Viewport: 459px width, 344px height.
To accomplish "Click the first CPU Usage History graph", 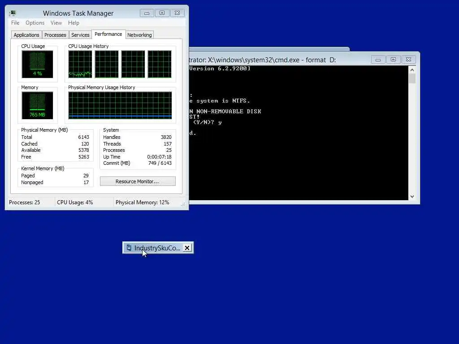I will (x=80, y=64).
